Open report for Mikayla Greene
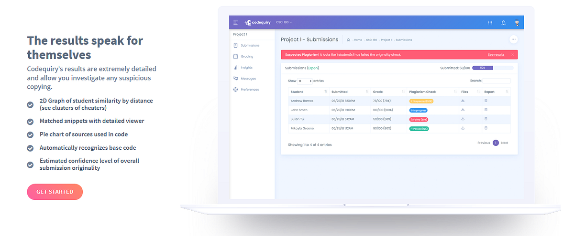Viewport: 574px width, 236px height. click(x=486, y=128)
